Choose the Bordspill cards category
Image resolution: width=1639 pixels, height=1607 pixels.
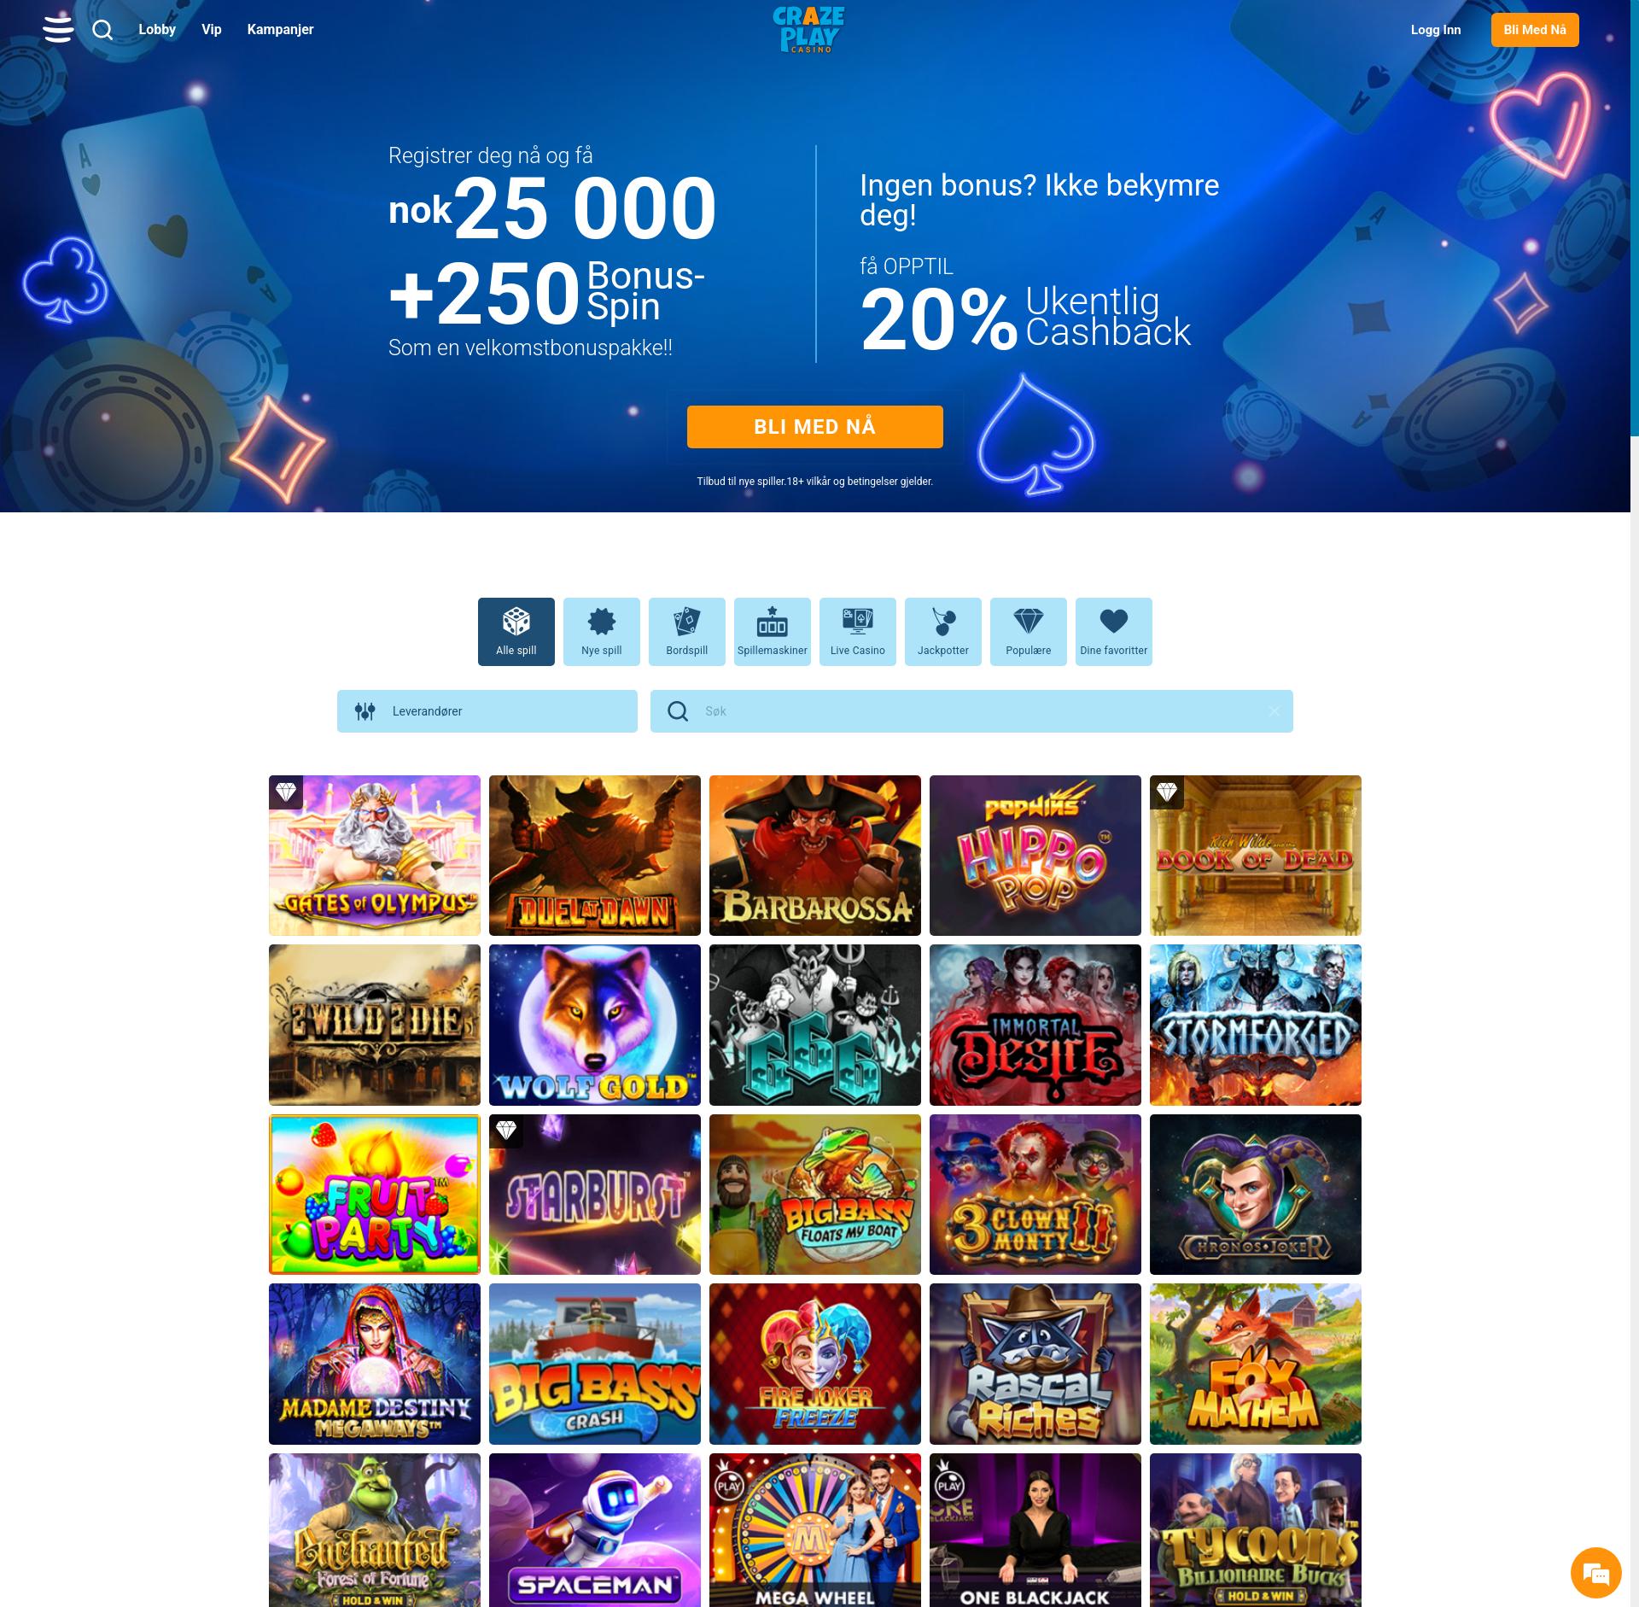click(x=687, y=631)
